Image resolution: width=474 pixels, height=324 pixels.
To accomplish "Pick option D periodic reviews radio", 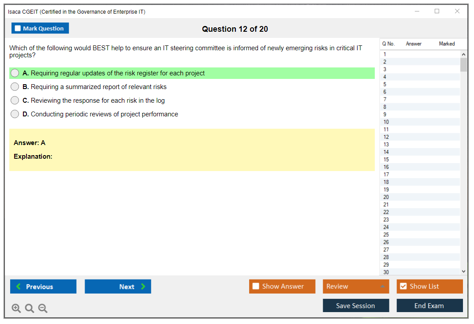I will (x=15, y=114).
